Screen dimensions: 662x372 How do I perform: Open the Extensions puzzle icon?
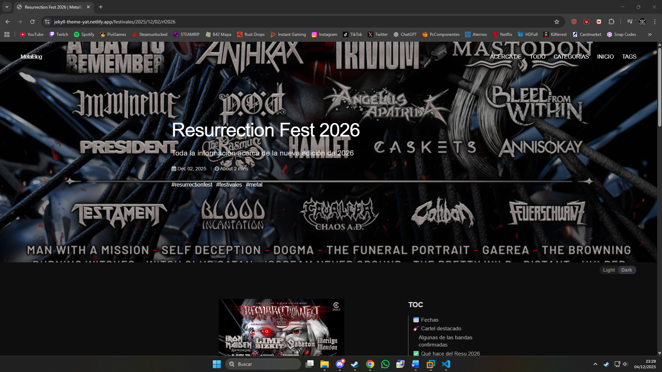[x=611, y=22]
